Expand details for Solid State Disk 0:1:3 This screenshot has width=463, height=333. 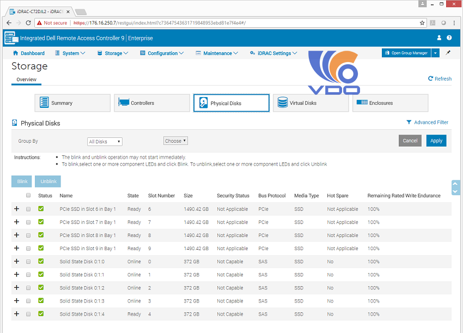(17, 300)
